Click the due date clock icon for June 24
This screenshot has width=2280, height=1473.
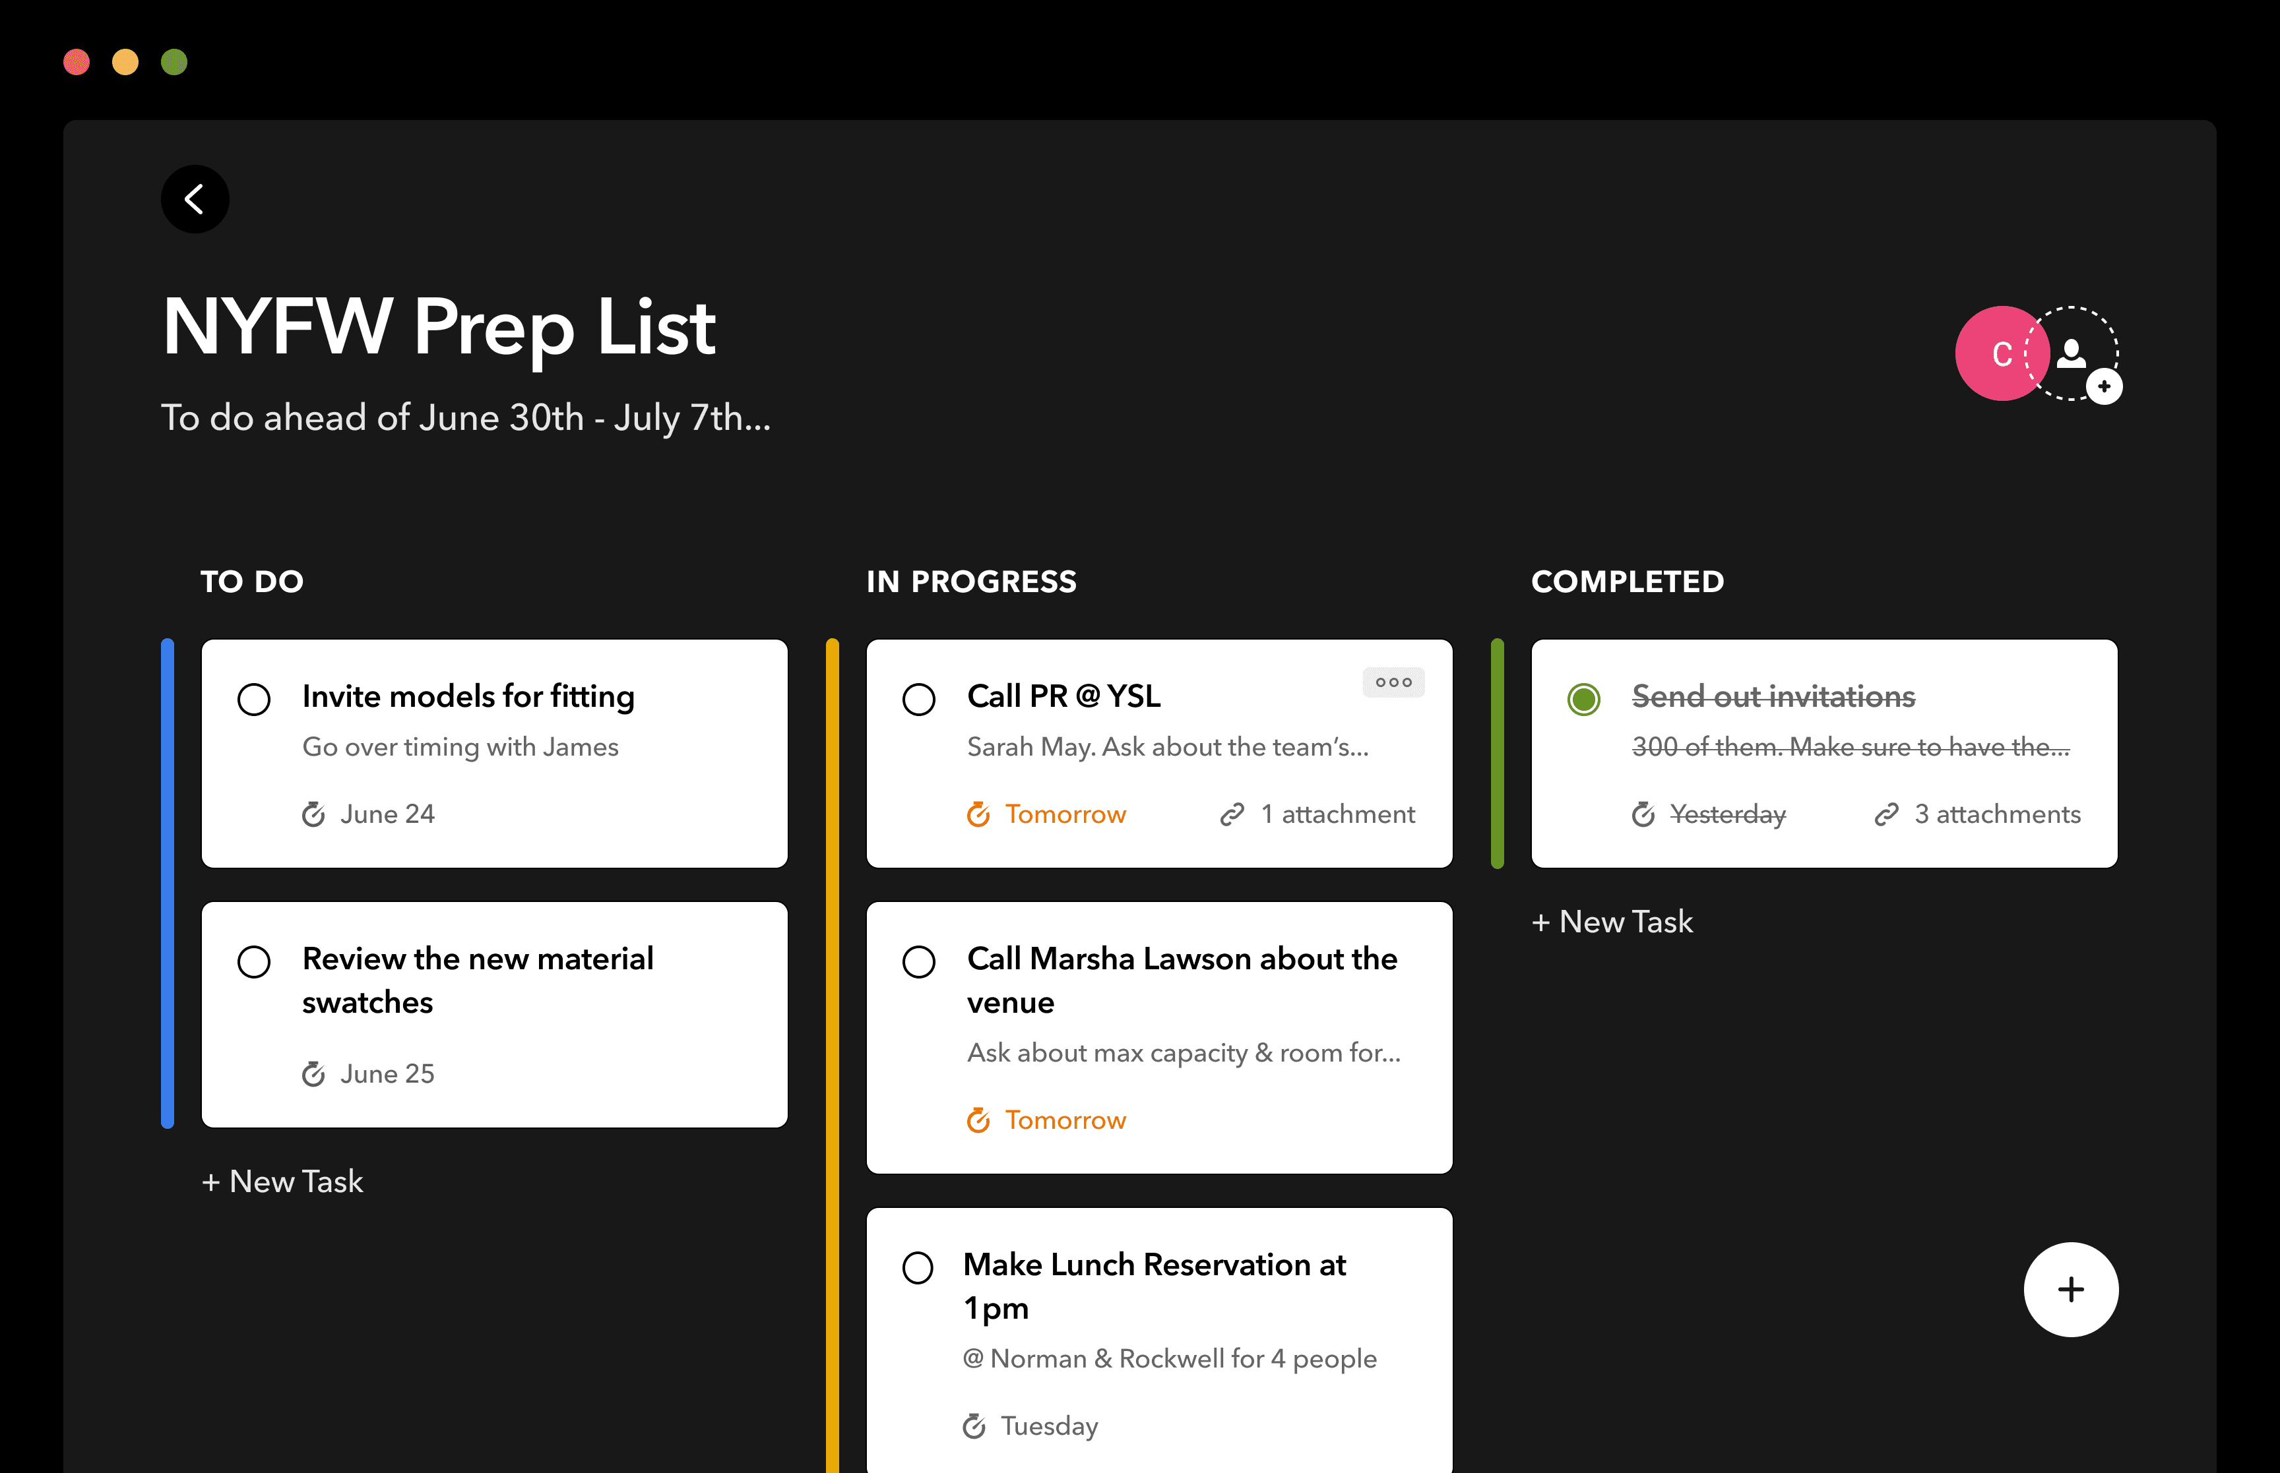pos(314,814)
